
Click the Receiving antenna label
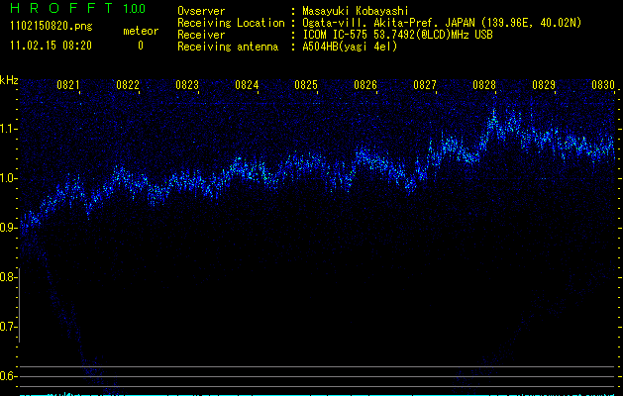point(228,47)
